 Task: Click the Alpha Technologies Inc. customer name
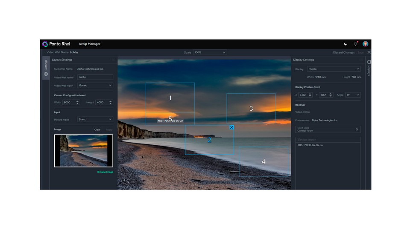point(90,69)
